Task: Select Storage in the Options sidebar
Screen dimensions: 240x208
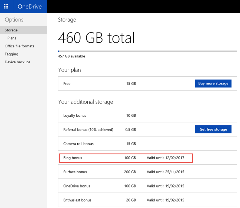Action: pos(11,30)
